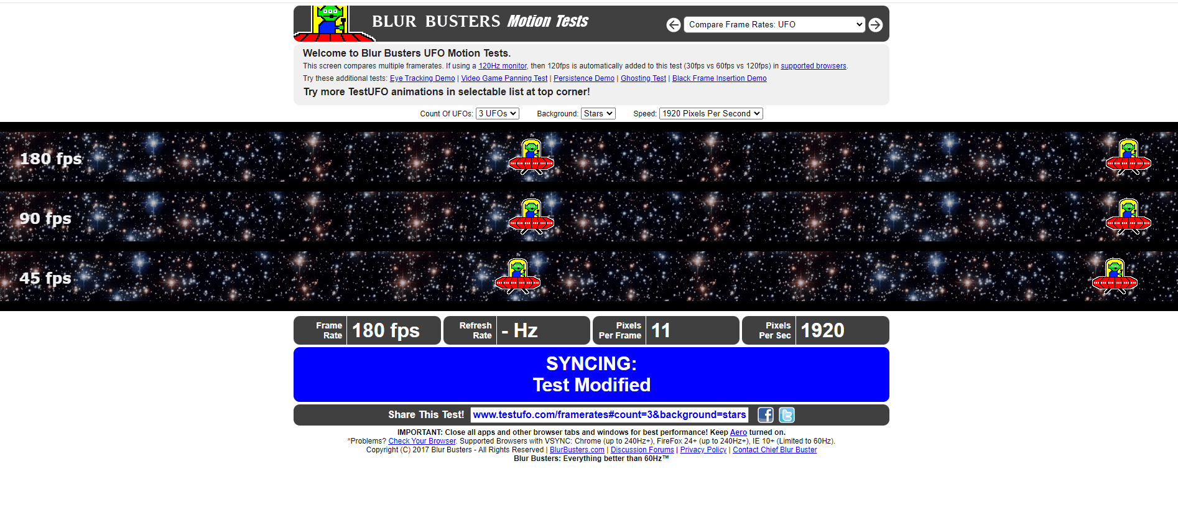Click the rightmost UFO in the 45 fps lane

point(1115,276)
